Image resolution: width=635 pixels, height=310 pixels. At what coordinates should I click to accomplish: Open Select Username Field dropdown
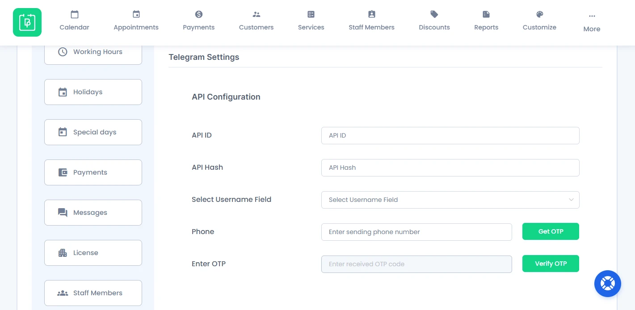(x=450, y=200)
